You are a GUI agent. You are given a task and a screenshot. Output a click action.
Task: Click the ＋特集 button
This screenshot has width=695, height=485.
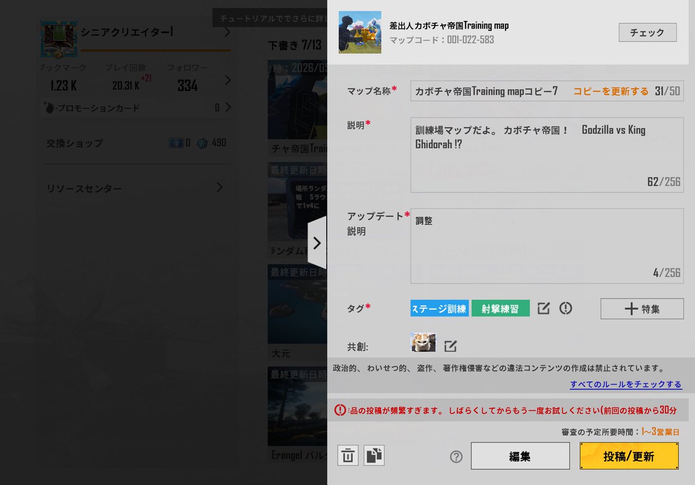click(642, 308)
